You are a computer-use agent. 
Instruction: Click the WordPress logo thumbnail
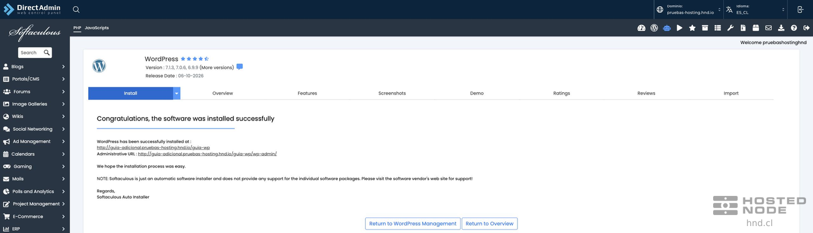pyautogui.click(x=99, y=66)
